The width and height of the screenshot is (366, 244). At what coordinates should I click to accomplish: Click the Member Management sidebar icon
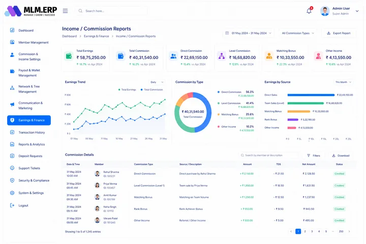point(12,42)
